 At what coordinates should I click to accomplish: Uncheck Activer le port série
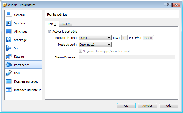50,32
